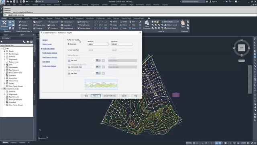Select the Rotate tool
Image resolution: width=257 pixels, height=145 pixels.
coord(123,22)
